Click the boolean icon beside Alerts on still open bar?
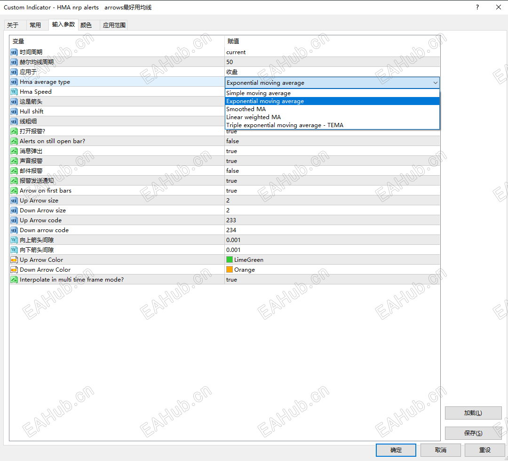508x461 pixels. click(14, 141)
